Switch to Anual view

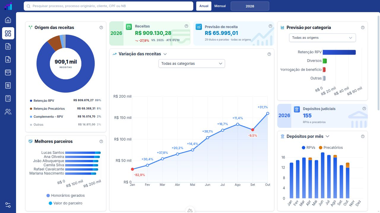click(204, 6)
